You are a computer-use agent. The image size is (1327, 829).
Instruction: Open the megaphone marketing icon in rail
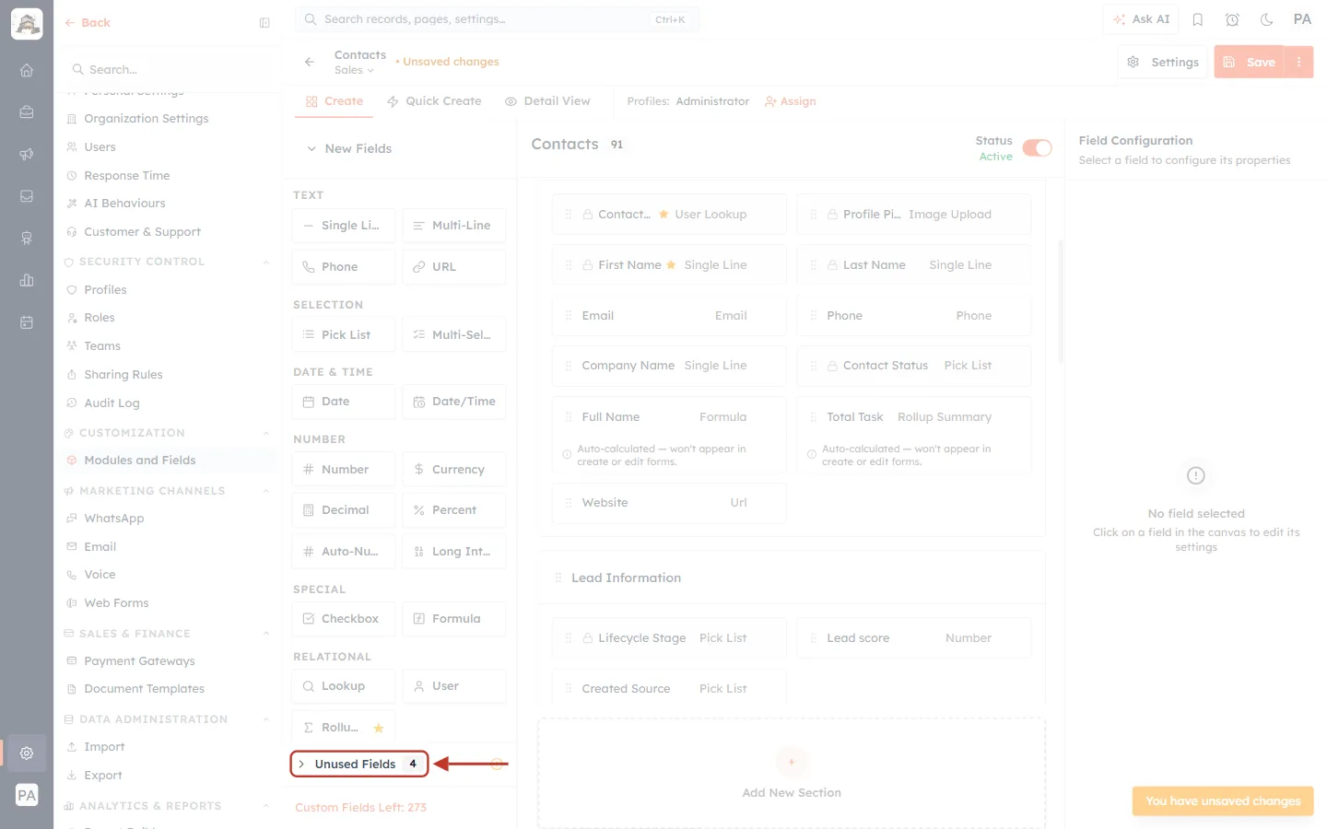[27, 154]
